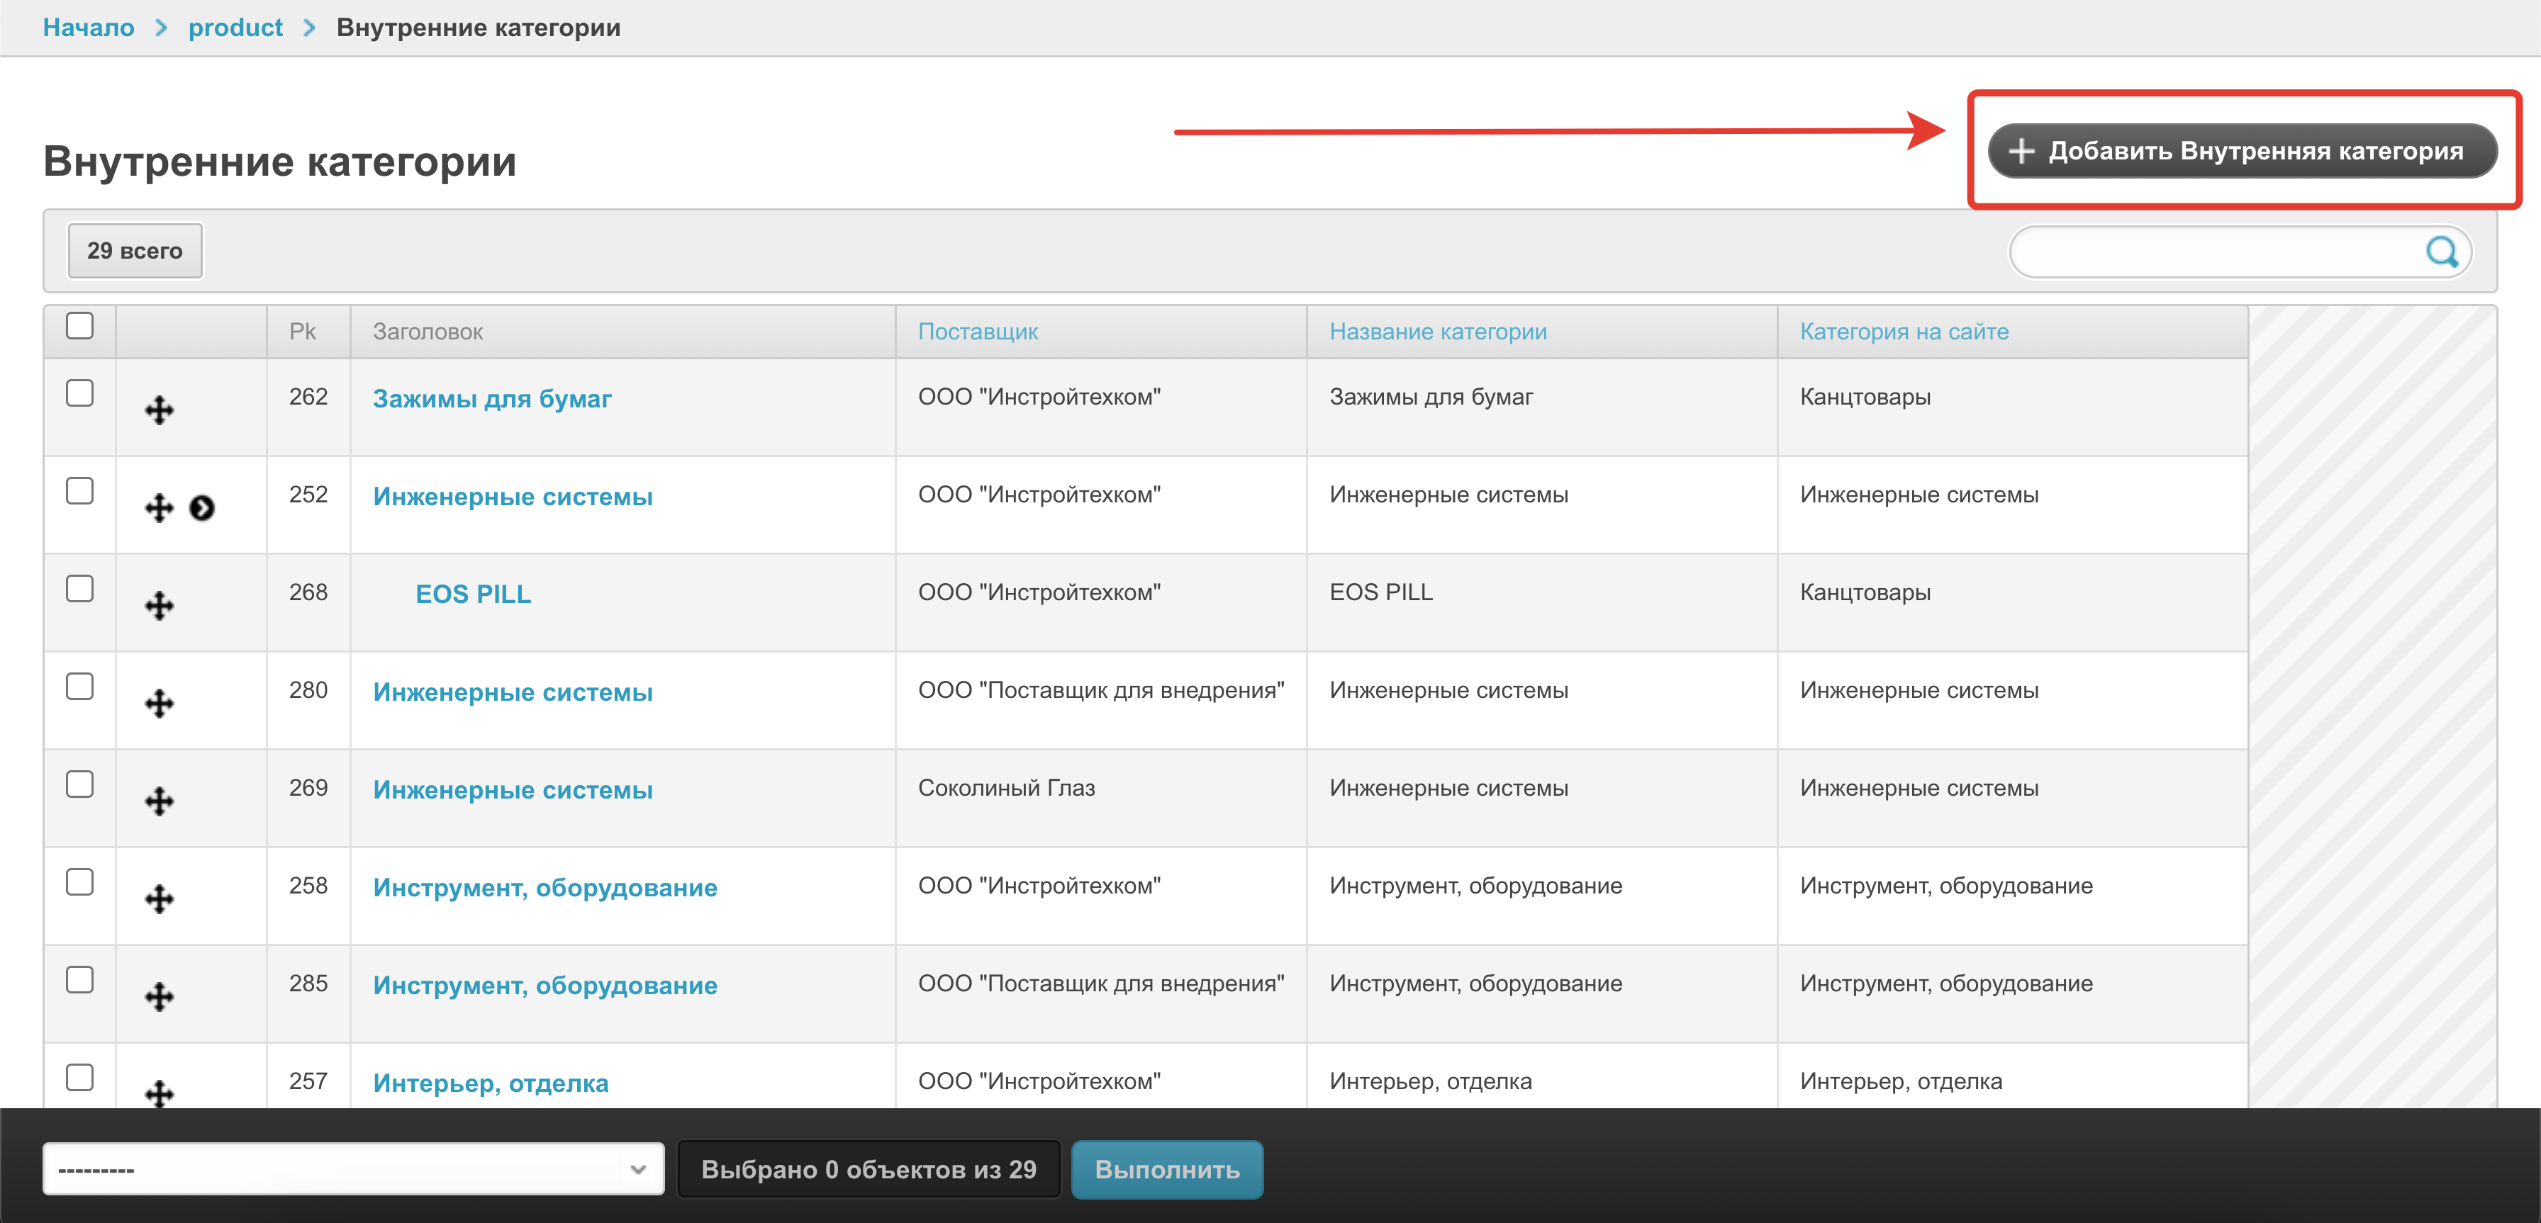Screen dimensions: 2541x1223
Task: Toggle the select-all checkbox in header
Action: tap(80, 326)
